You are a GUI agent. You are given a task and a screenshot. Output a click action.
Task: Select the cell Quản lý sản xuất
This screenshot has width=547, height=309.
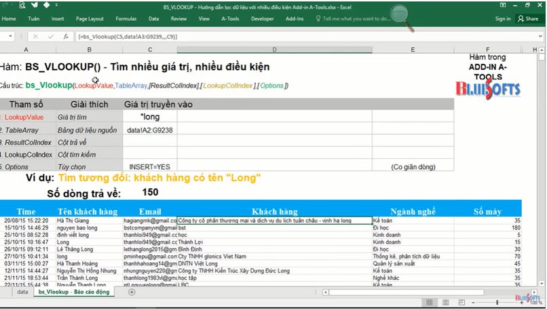click(x=413, y=263)
